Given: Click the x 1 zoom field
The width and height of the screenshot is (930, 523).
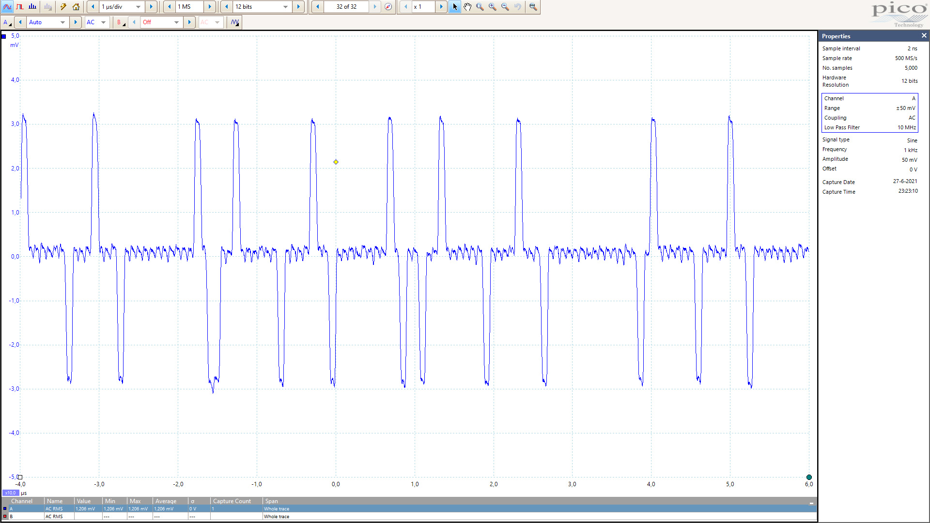Looking at the screenshot, I should [x=423, y=7].
